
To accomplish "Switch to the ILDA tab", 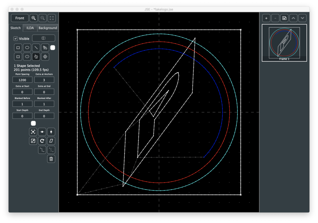I will tap(30, 28).
